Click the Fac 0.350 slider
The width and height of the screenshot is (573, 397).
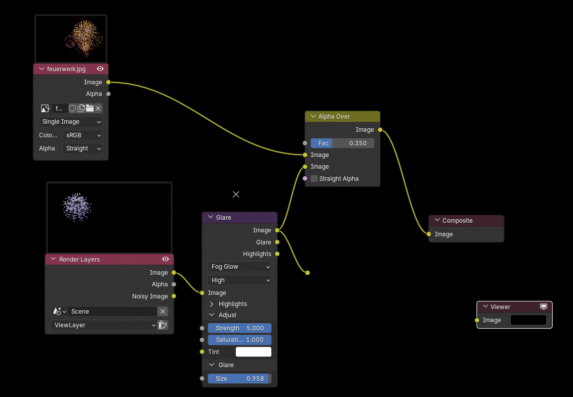[x=342, y=143]
